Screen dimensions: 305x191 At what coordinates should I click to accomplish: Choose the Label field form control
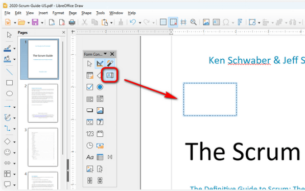100,75
